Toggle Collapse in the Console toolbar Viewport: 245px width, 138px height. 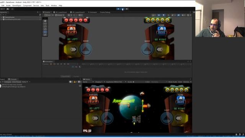click(x=8, y=82)
